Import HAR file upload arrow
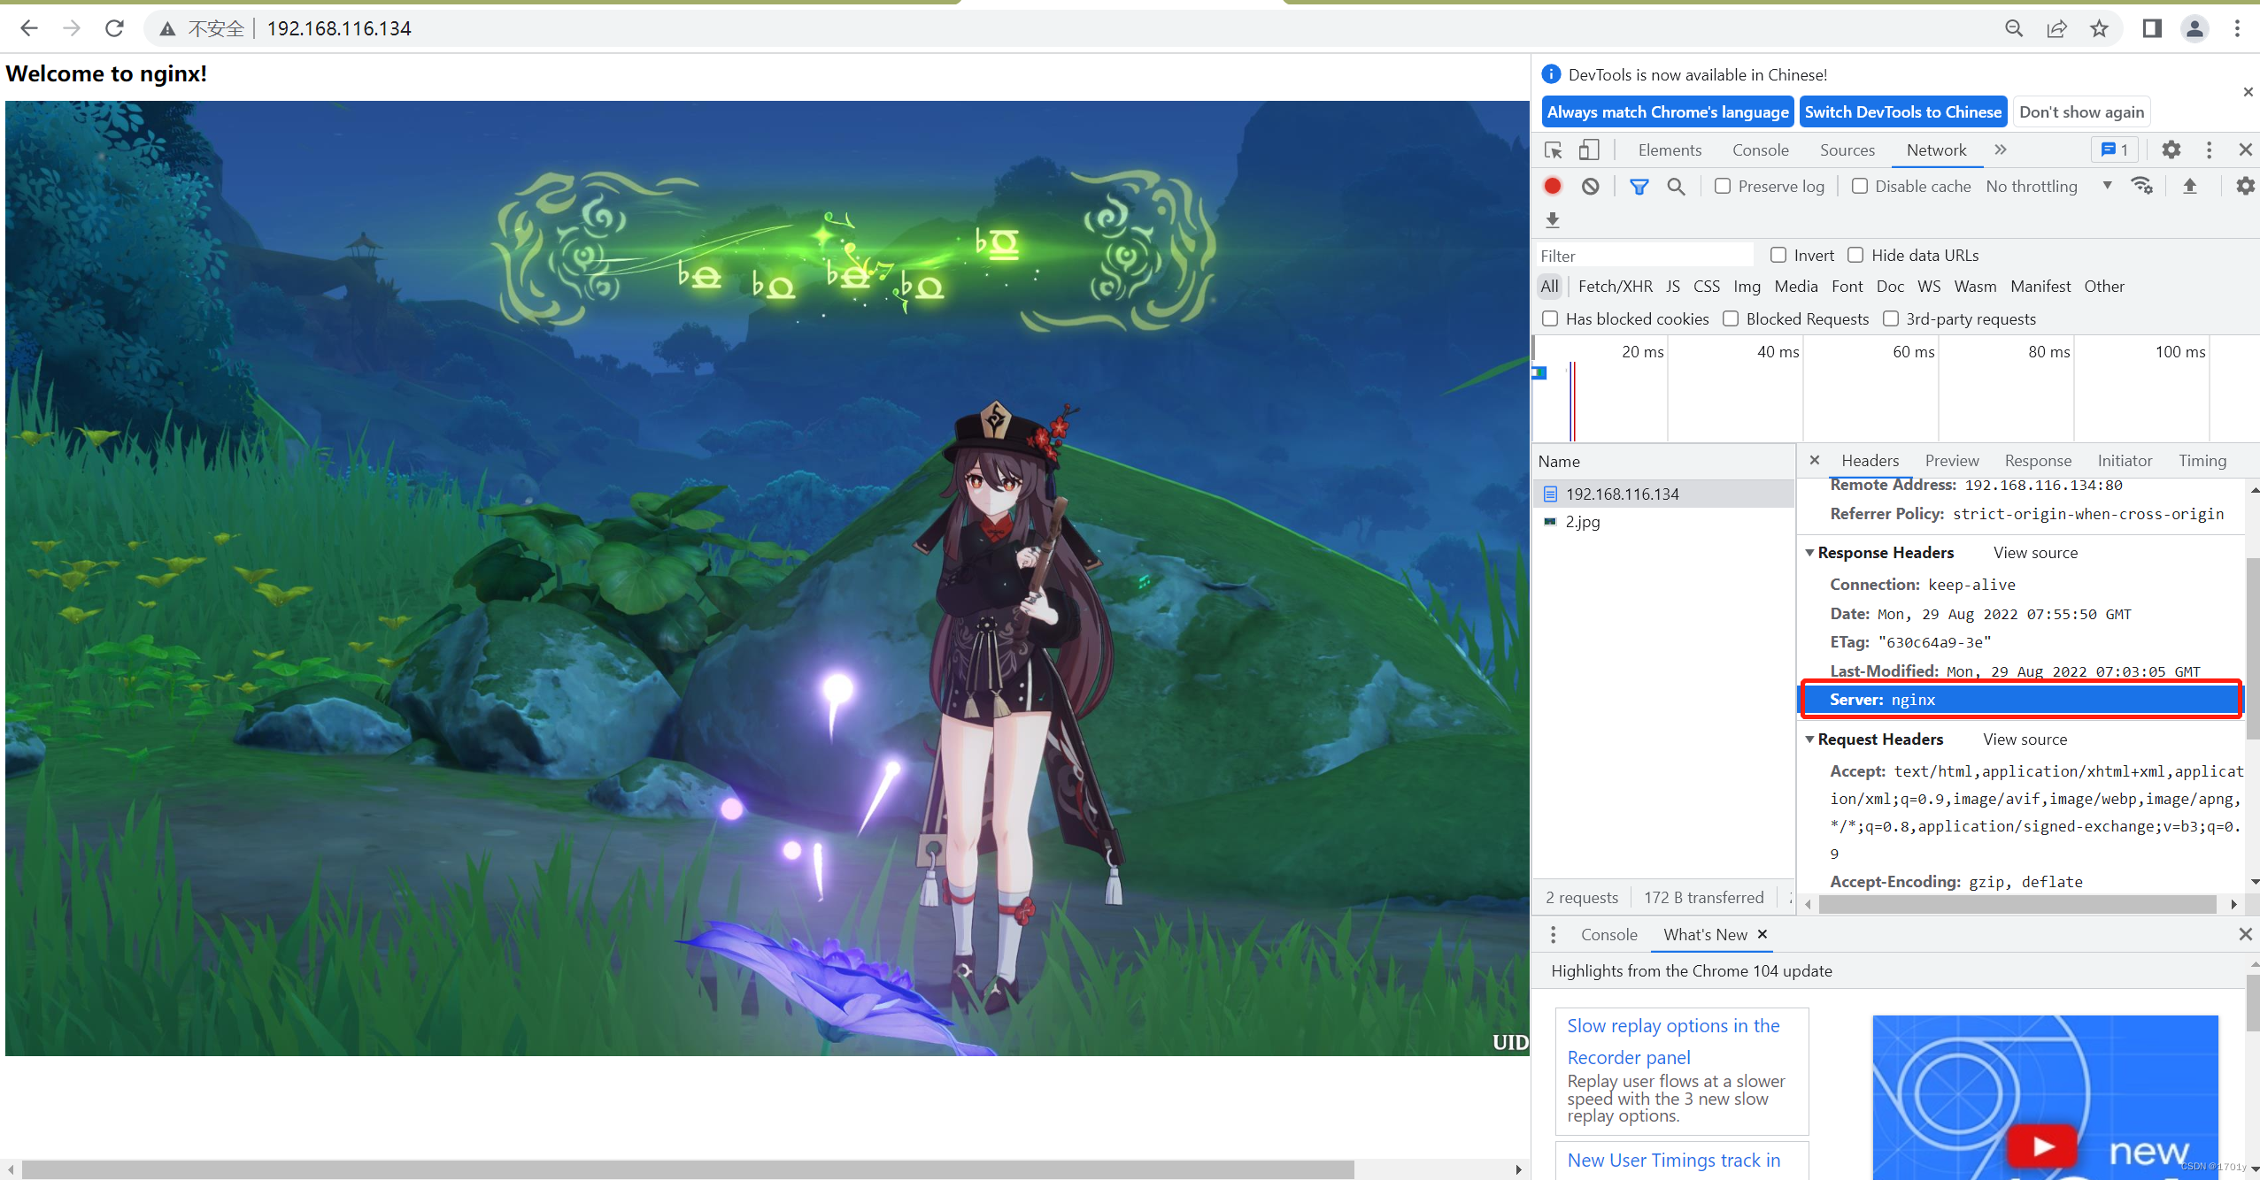The width and height of the screenshot is (2260, 1180). click(x=2189, y=186)
